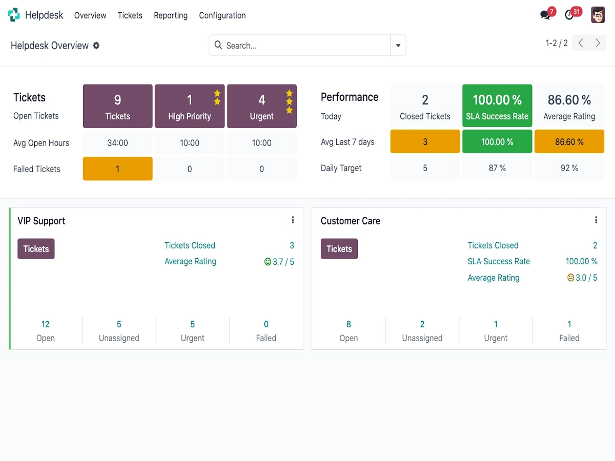Open the messages chat bubble icon

(x=545, y=15)
